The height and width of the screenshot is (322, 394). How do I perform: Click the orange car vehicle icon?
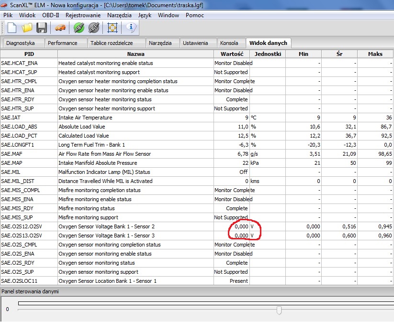(x=60, y=28)
